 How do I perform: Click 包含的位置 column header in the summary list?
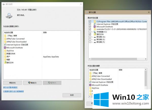[x=94, y=70]
